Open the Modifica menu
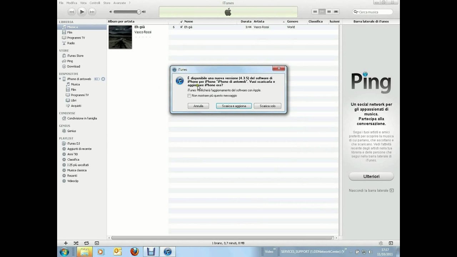Screen dimensions: 457x257 point(72,3)
